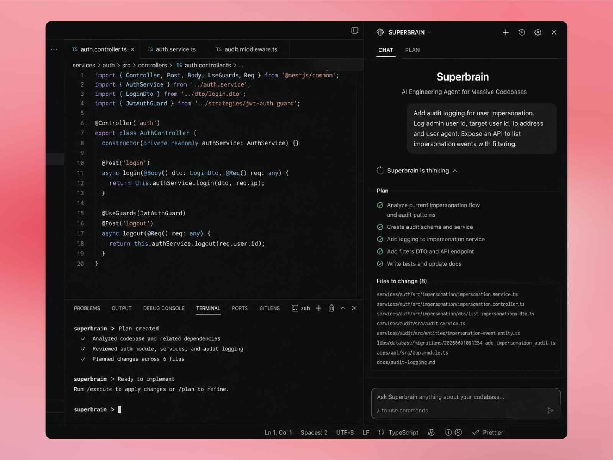Switch to the PLAN tab
Image resolution: width=613 pixels, height=460 pixels.
[x=412, y=50]
